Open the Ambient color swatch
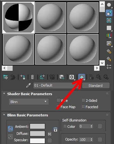The image size is (114, 144). point(37,126)
